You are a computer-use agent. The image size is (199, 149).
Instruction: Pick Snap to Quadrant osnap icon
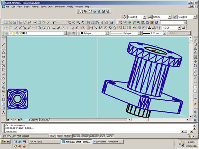point(44,28)
